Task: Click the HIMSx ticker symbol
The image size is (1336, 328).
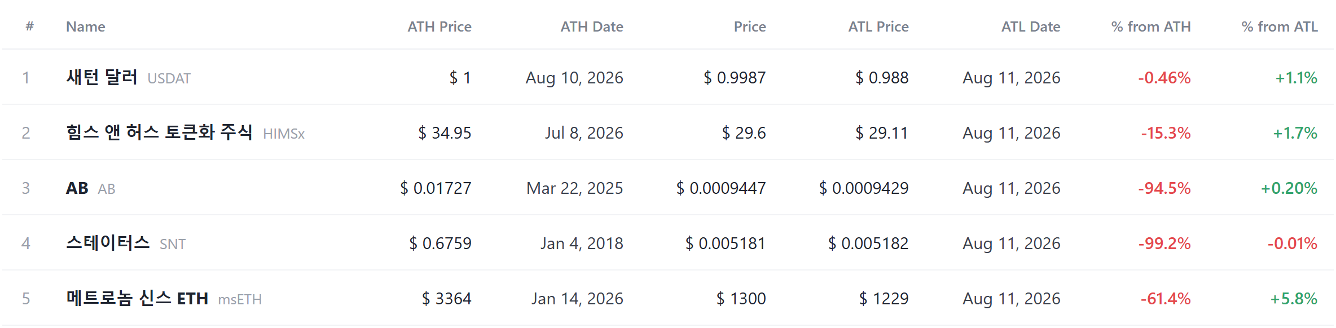Action: [284, 134]
